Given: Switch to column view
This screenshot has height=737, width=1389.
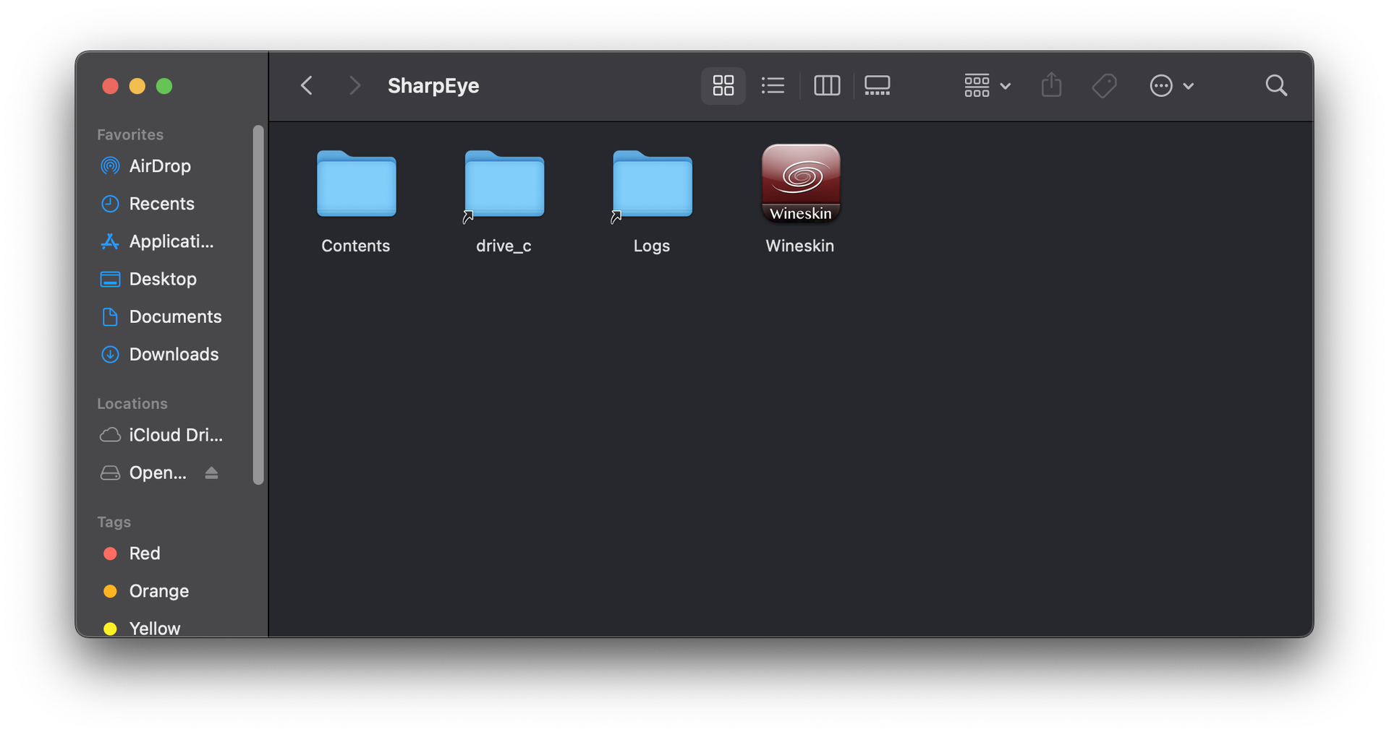Looking at the screenshot, I should pos(826,86).
